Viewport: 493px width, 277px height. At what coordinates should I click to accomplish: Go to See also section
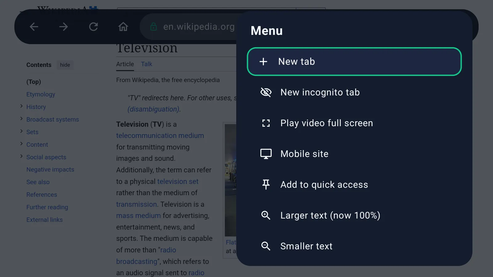[x=38, y=182]
